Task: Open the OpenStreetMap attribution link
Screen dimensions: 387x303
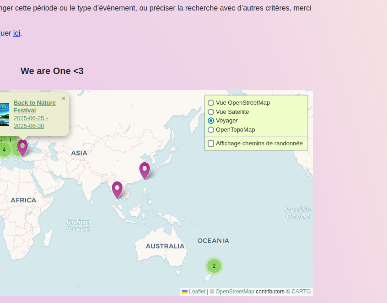Action: (235, 292)
